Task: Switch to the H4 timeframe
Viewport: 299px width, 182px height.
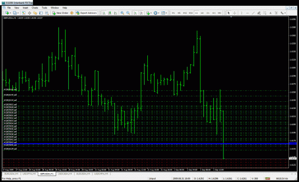Action: pos(202,13)
